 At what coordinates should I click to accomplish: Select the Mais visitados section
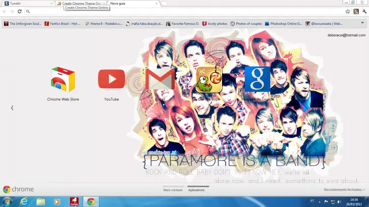(x=172, y=190)
